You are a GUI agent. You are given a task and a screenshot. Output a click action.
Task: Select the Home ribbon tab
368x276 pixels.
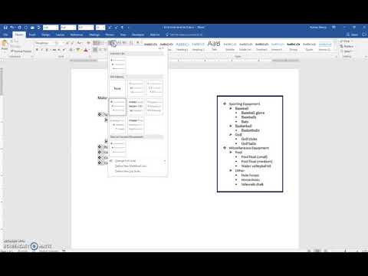pyautogui.click(x=19, y=34)
